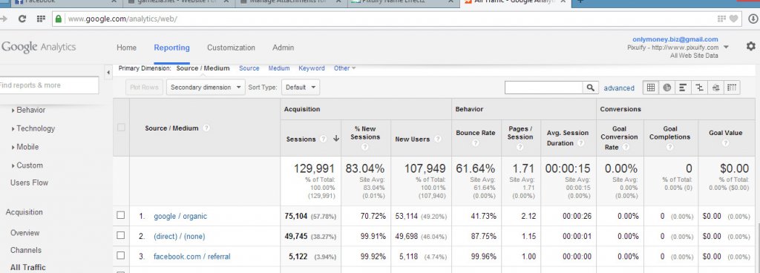Open the facebook.com / referral source link
The width and height of the screenshot is (760, 273).
[x=192, y=256]
